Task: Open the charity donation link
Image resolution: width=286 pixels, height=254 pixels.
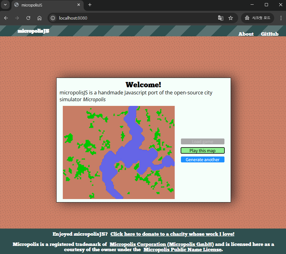Action: pos(172,234)
